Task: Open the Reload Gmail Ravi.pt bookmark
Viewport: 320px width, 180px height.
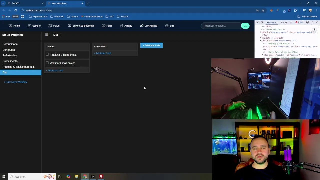Action: (92, 17)
